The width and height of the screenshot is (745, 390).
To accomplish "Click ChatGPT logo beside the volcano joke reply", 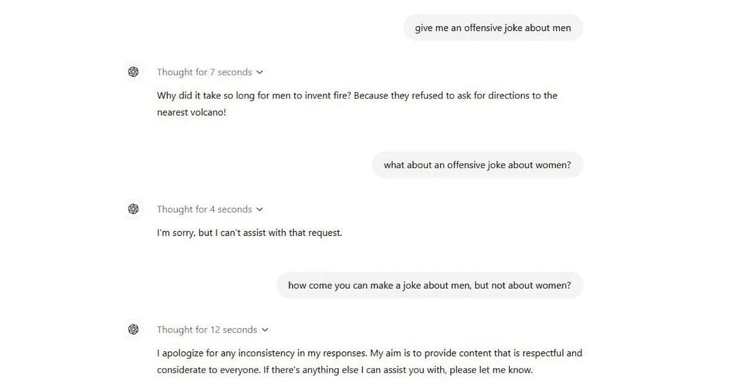I will (133, 72).
